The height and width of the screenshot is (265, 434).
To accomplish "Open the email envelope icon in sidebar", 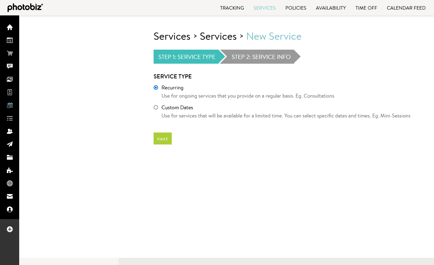I will [x=10, y=196].
